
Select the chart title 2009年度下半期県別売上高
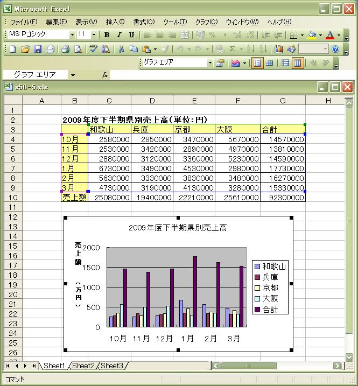pos(178,228)
